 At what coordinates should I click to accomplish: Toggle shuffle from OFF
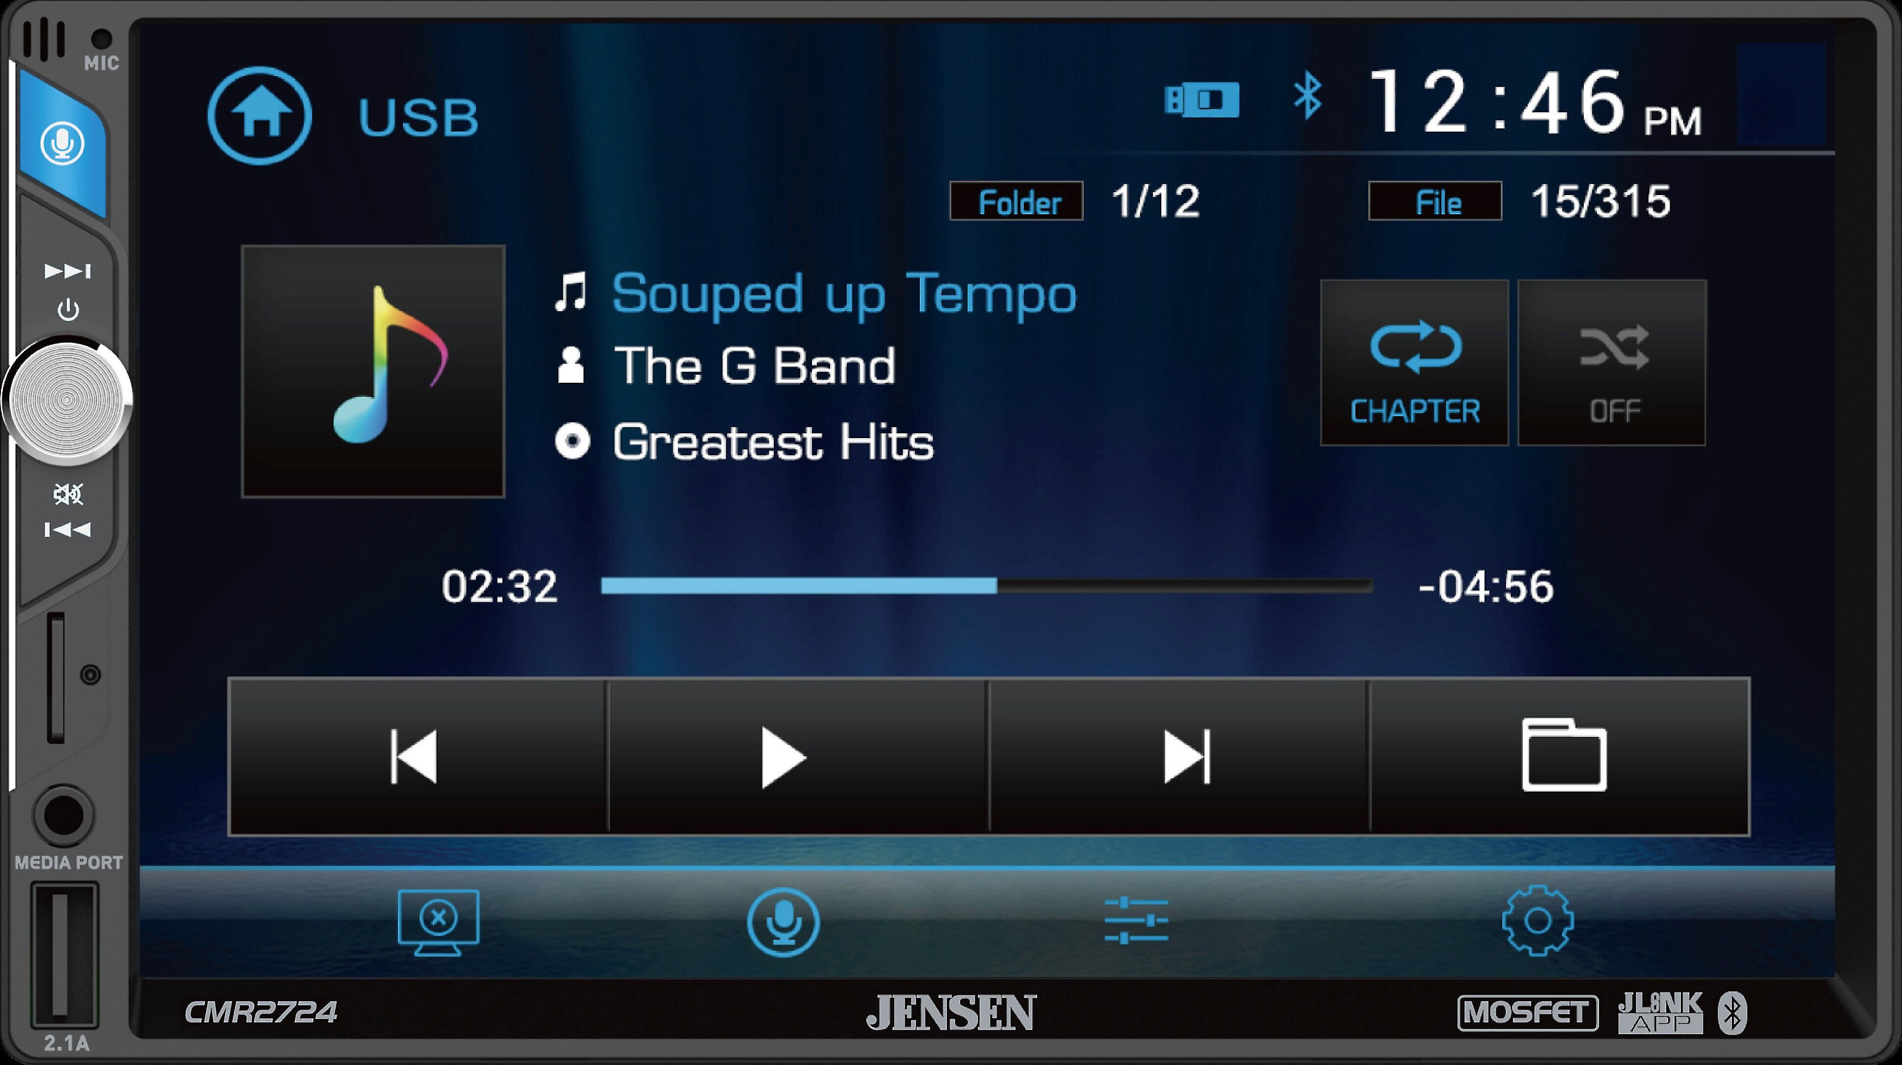[1612, 362]
